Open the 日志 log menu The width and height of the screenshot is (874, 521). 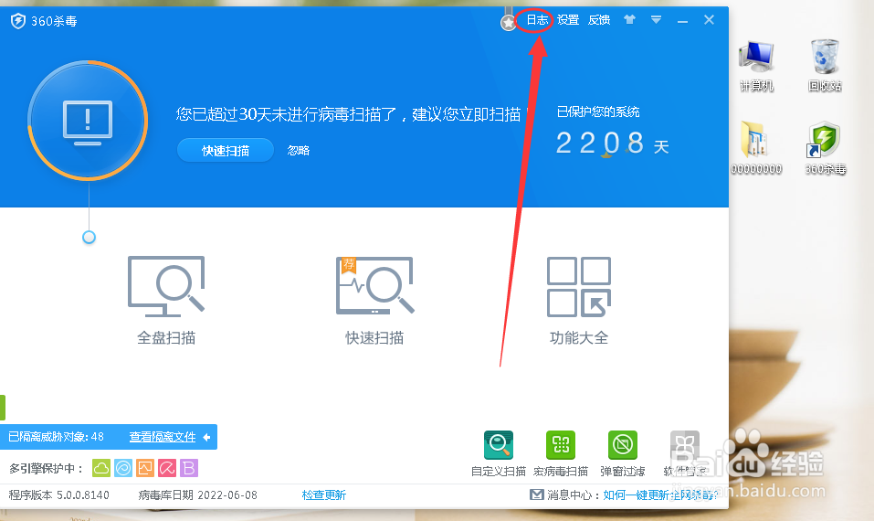tap(537, 20)
